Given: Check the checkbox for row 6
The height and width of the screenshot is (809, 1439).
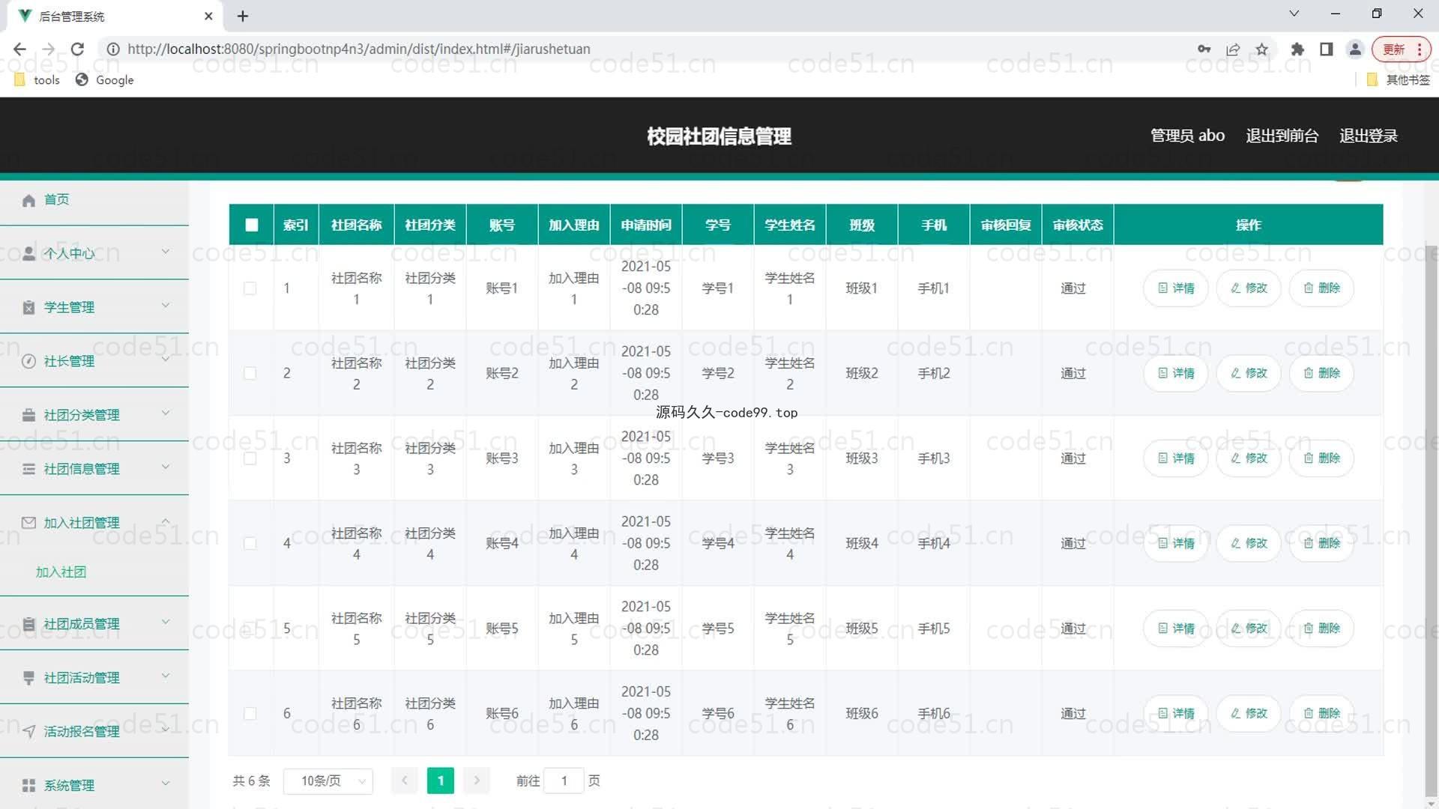Looking at the screenshot, I should pyautogui.click(x=250, y=714).
